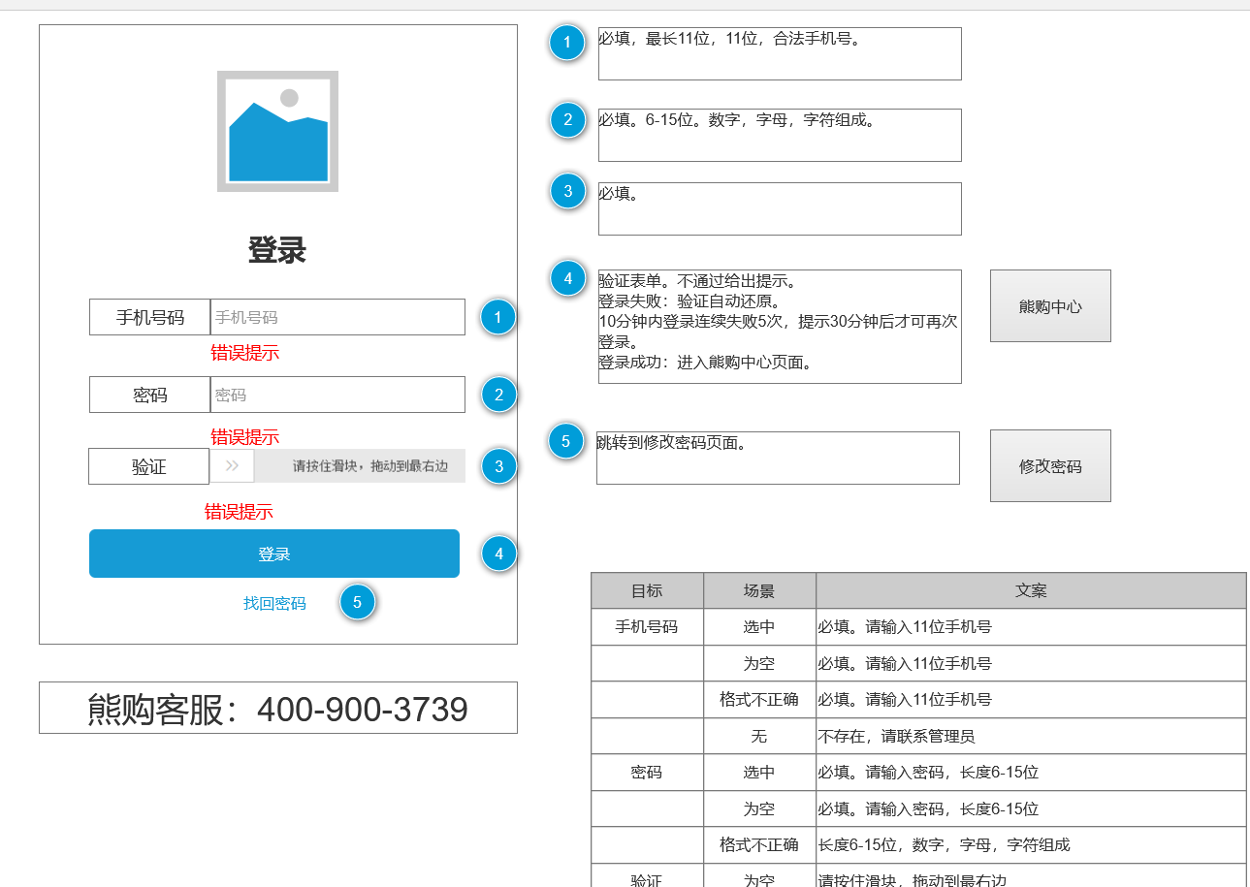Image resolution: width=1250 pixels, height=887 pixels.
Task: Click footnote marker 3 beside the slider
Action: (x=498, y=466)
